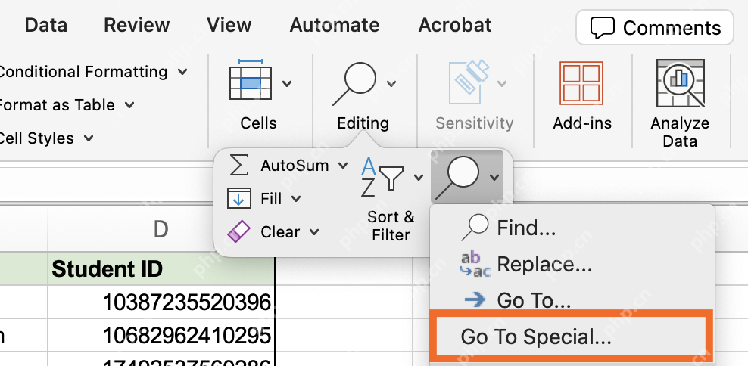Click the Fill down-arrow icon
The height and width of the screenshot is (366, 748).
pos(238,198)
